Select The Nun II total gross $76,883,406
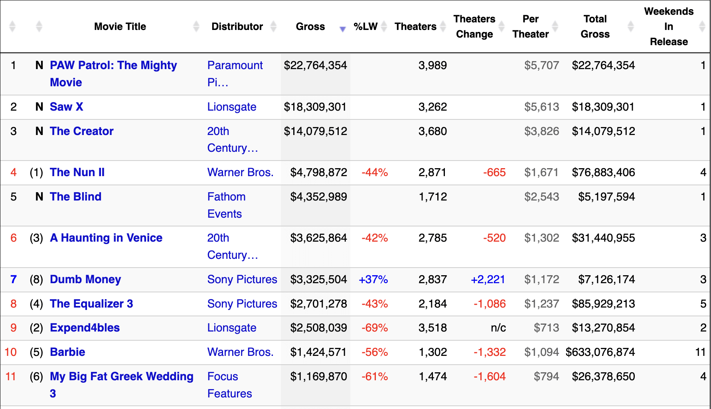Screen dimensions: 711x409 (603, 172)
